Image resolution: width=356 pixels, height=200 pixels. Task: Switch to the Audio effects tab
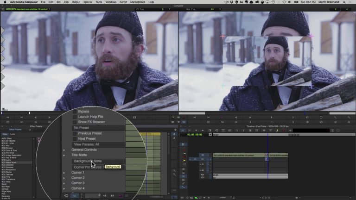(x=12, y=134)
